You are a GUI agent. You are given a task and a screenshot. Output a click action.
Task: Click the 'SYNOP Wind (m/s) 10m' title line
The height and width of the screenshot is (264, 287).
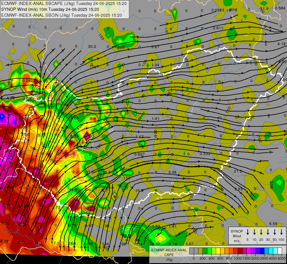pyautogui.click(x=50, y=9)
